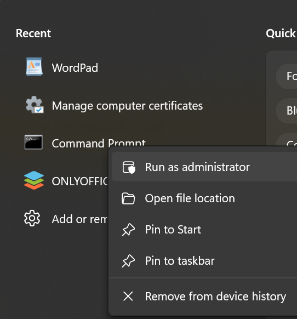Select Open file location menu entry

(x=204, y=198)
